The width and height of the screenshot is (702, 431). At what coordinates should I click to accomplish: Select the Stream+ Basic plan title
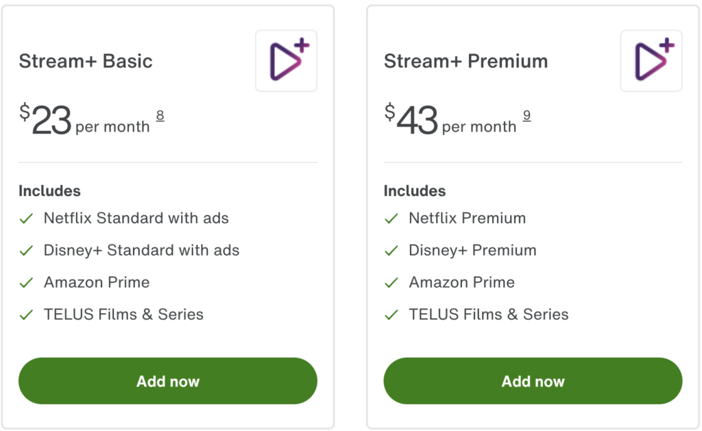click(x=85, y=61)
